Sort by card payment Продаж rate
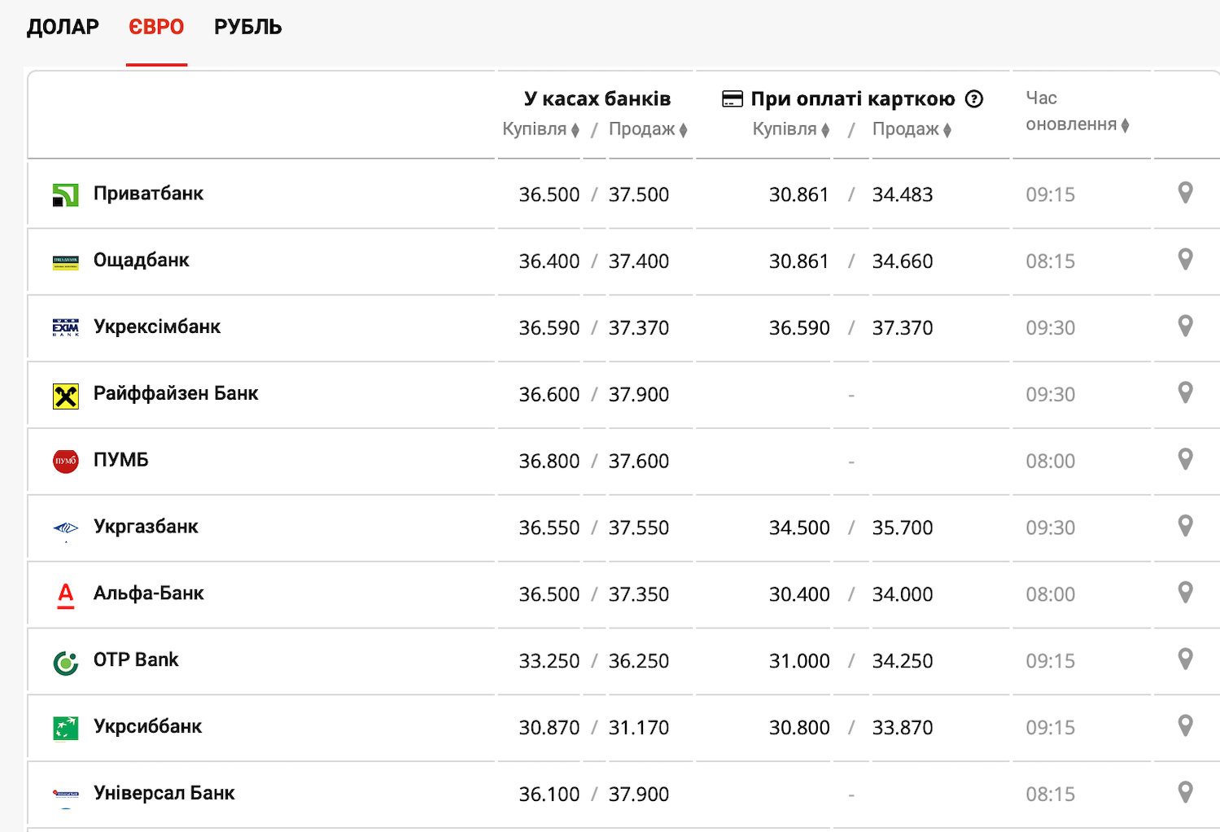The width and height of the screenshot is (1220, 832). click(x=912, y=129)
